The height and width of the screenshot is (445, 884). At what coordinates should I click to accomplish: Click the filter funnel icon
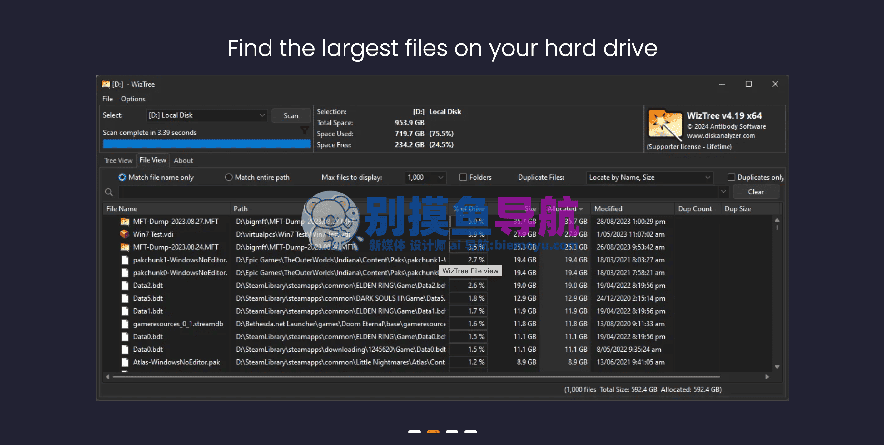pyautogui.click(x=305, y=130)
